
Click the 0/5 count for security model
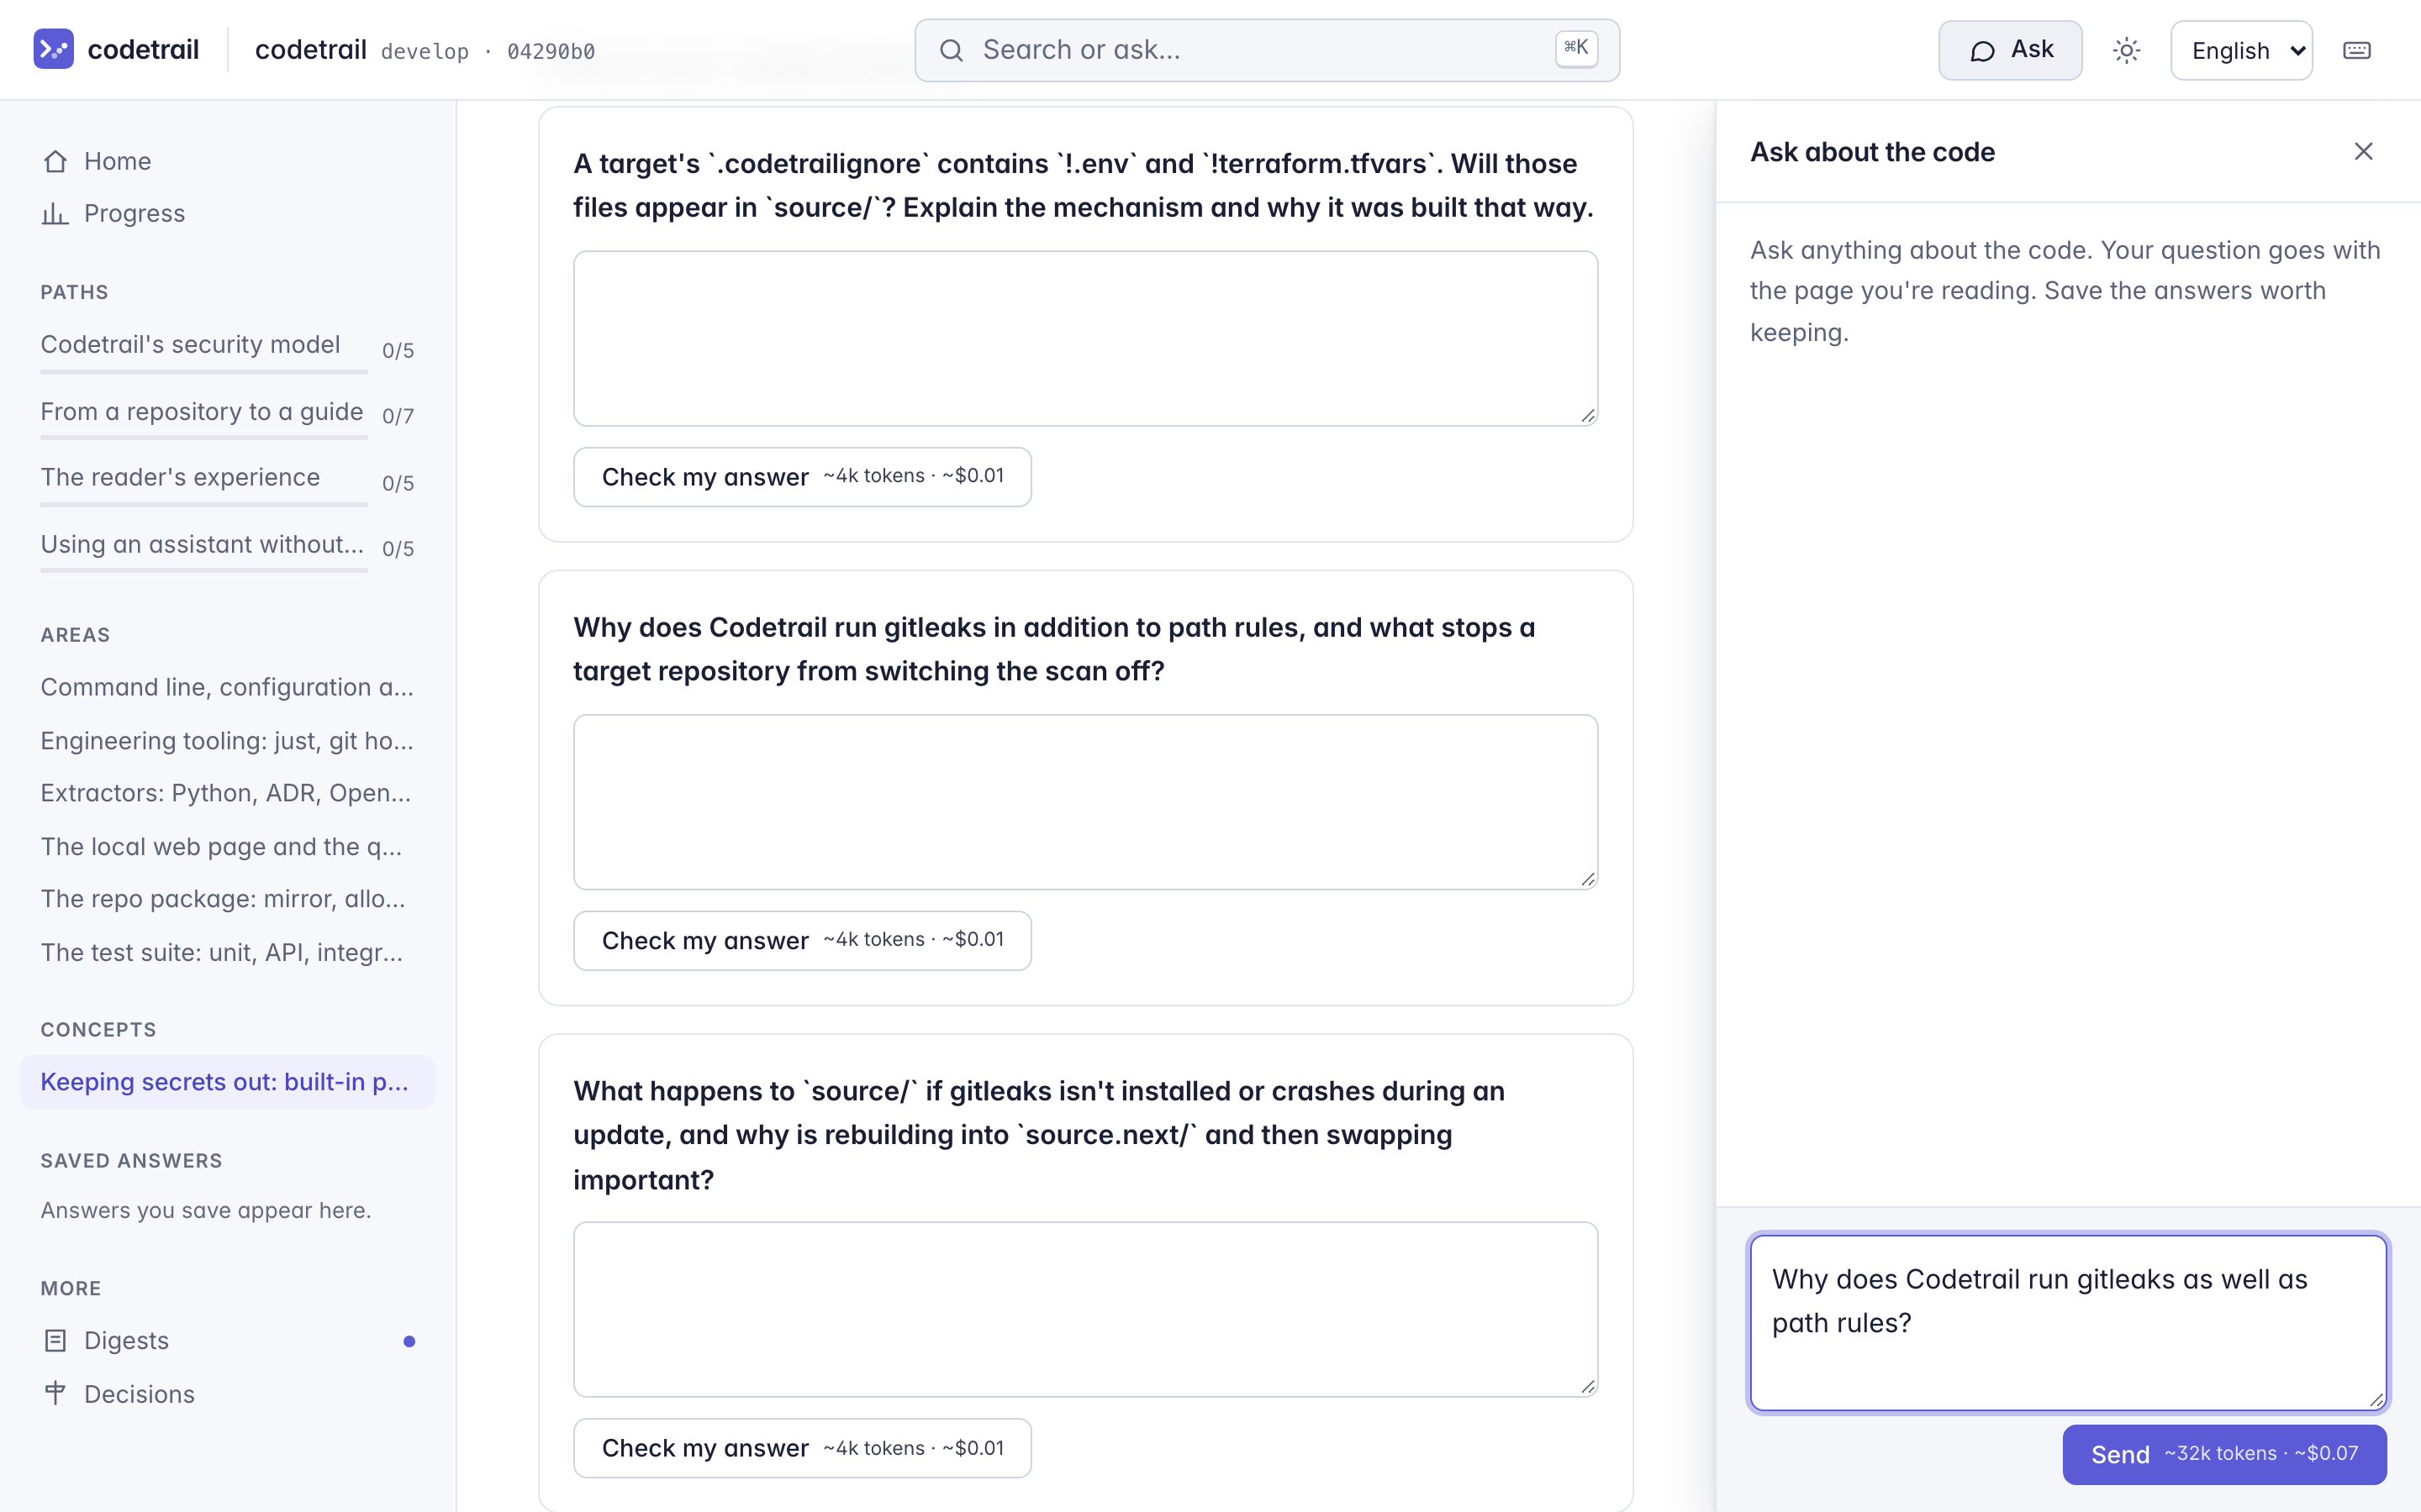pos(398,351)
